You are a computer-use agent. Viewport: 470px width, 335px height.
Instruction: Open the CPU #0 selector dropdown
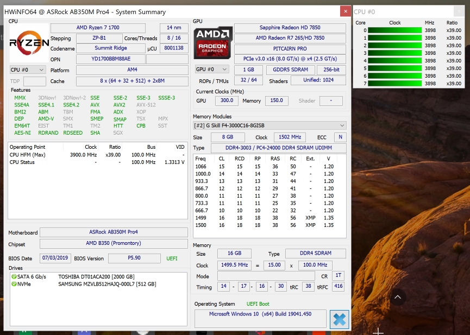28,70
